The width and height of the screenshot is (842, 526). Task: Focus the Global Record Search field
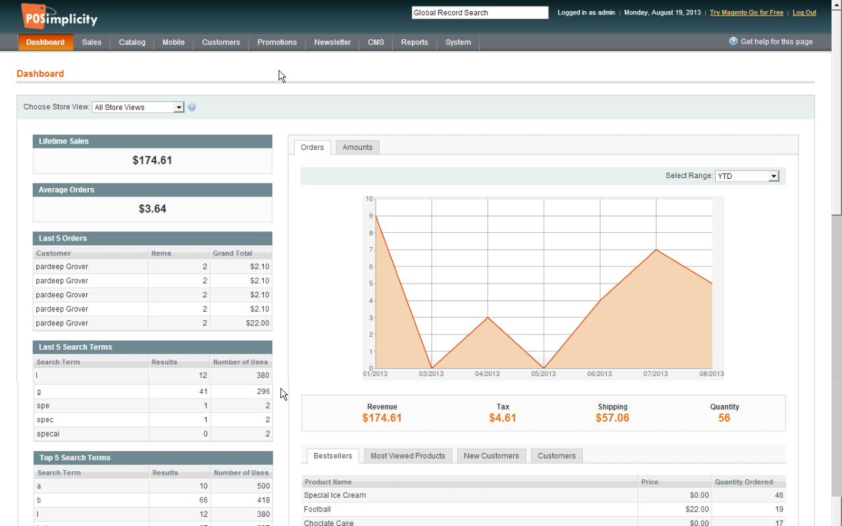click(x=480, y=12)
